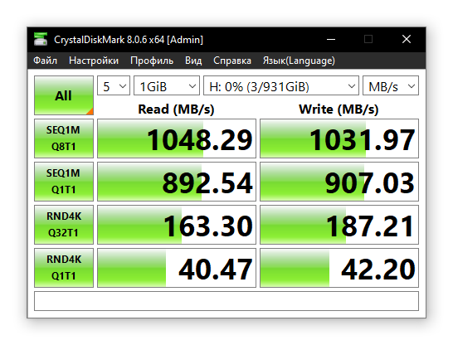
Task: Open the test size dropdown showing 1GiB
Action: point(167,85)
